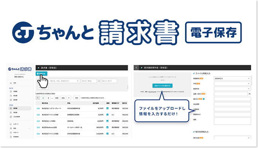The image size is (258, 148).
Task: Go to previous page with left arrow
Action: coord(38,98)
